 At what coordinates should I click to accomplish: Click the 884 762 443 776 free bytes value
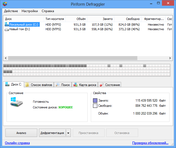(x=146, y=106)
